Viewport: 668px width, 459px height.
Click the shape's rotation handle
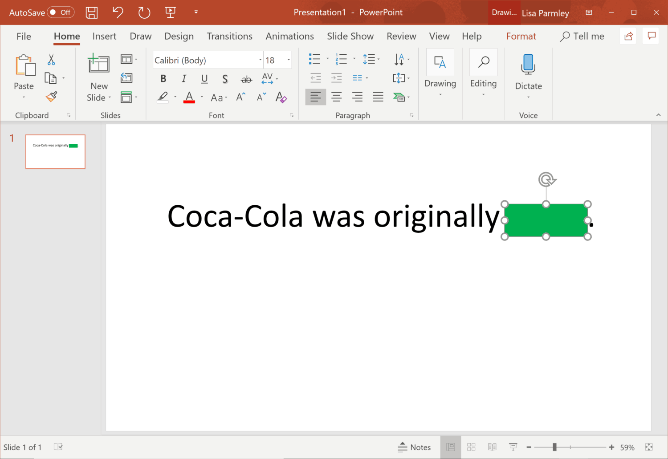click(547, 179)
